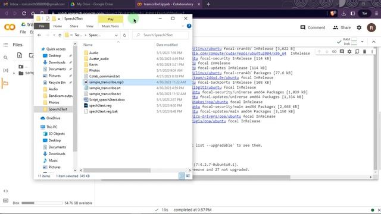Click the Explorer up-folder arrow
The height and width of the screenshot is (214, 381).
click(60, 35)
